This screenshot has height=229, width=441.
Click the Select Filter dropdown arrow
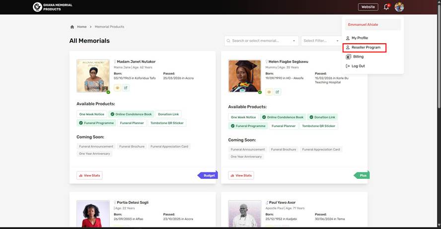click(x=337, y=41)
